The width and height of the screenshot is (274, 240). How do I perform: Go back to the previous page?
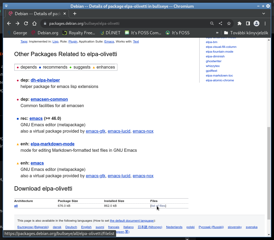[9, 23]
